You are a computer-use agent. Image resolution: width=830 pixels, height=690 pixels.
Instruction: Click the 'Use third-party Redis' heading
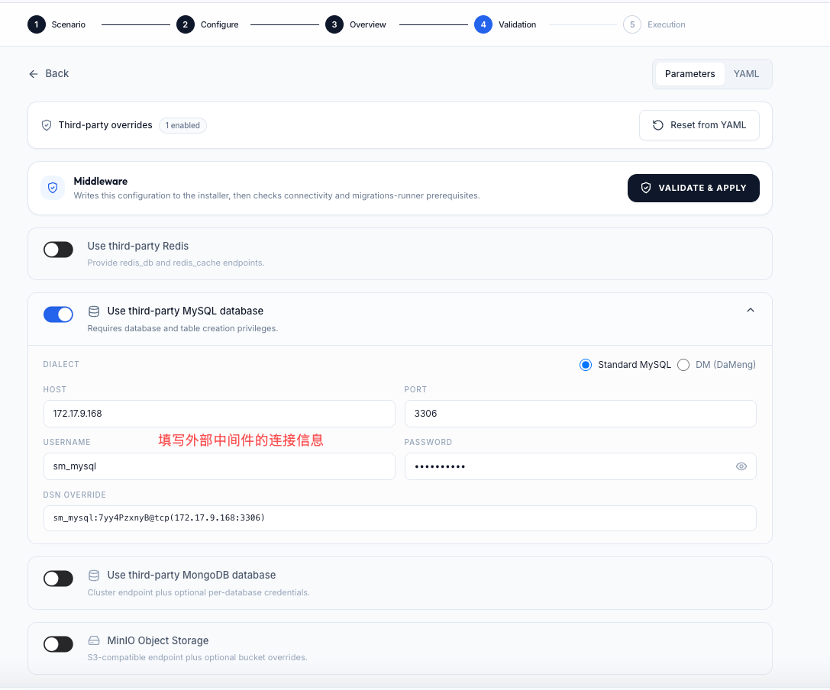pyautogui.click(x=137, y=246)
